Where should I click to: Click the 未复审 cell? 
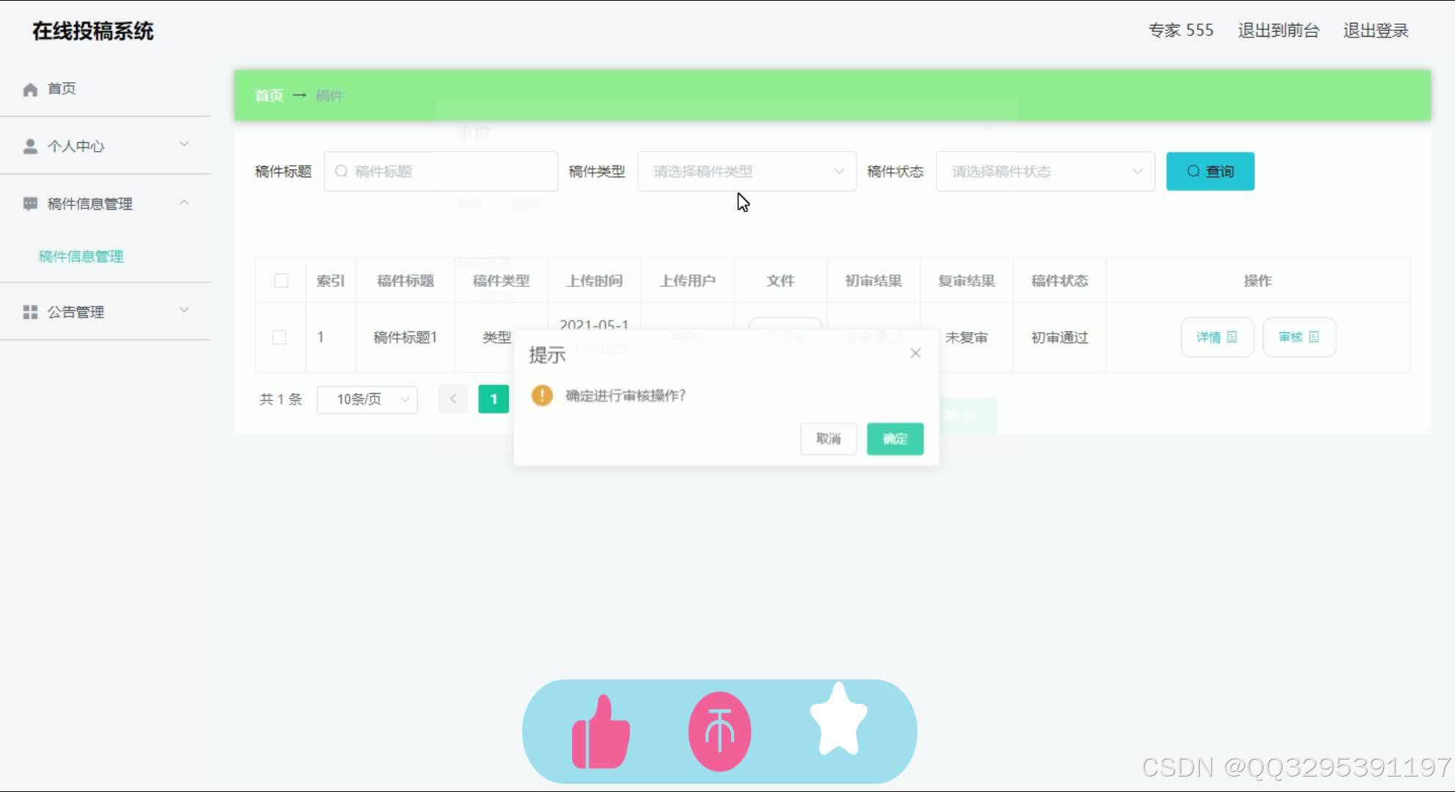click(967, 337)
